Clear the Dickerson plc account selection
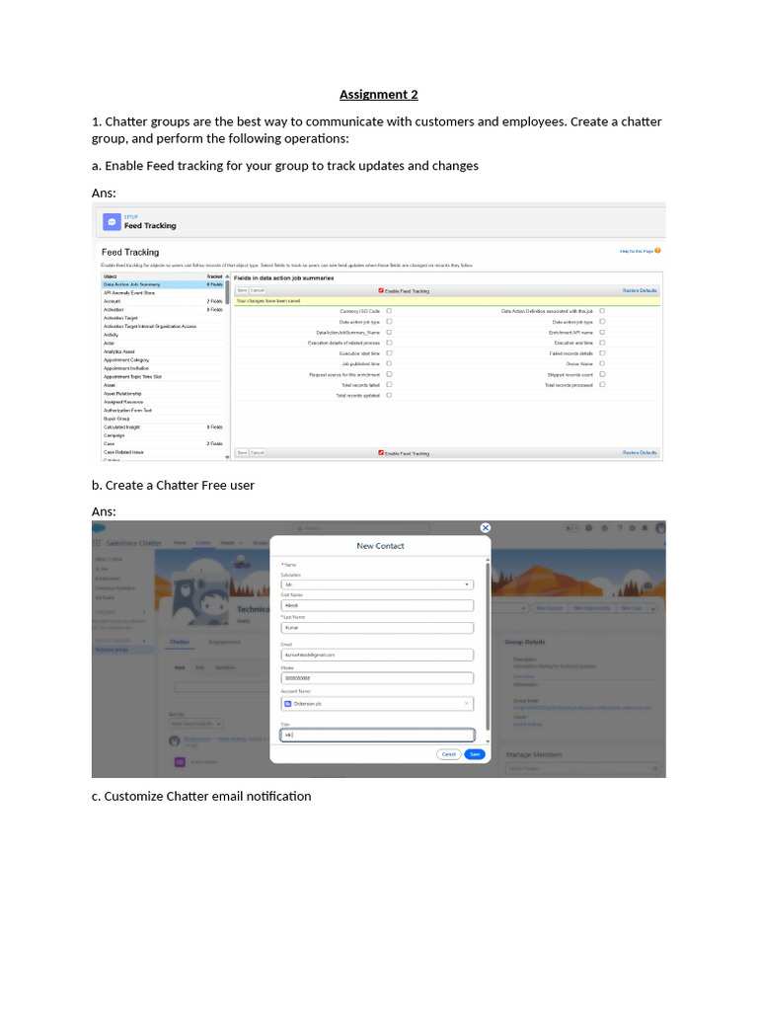This screenshot has height=1011, width=758. [x=467, y=703]
